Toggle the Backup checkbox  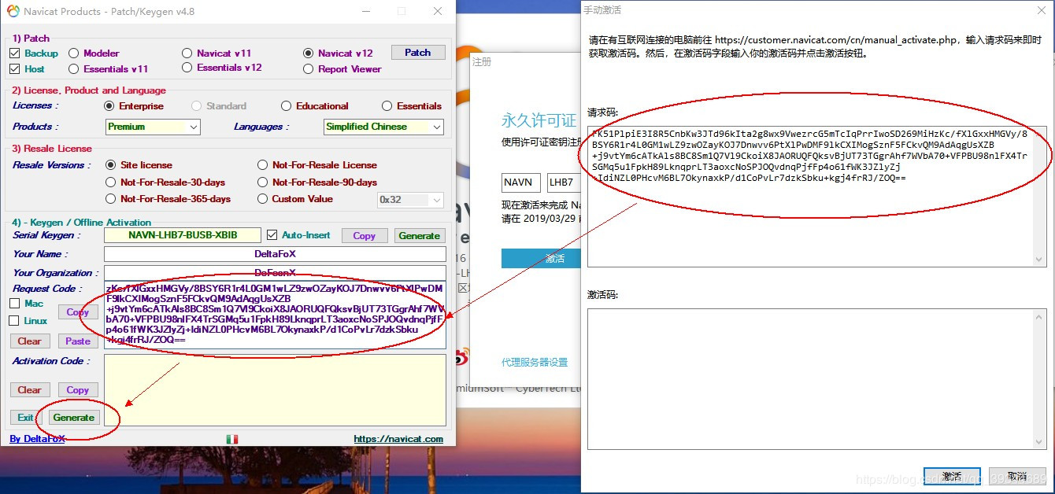[x=14, y=53]
